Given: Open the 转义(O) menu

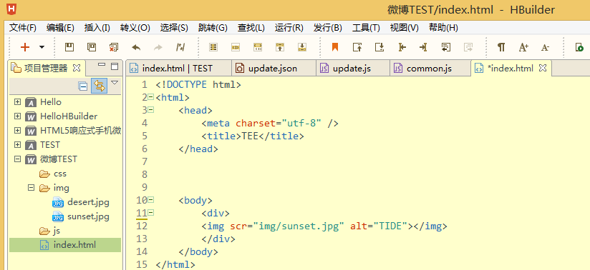Looking at the screenshot, I should pos(135,27).
